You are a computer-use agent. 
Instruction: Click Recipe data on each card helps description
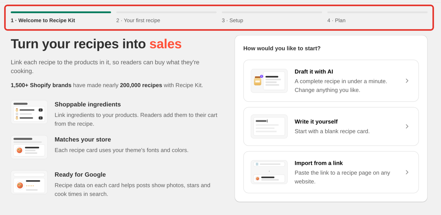tap(132, 190)
